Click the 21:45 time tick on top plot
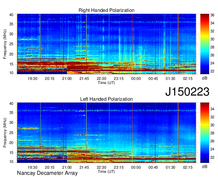The width and height of the screenshot is (218, 177). [84, 79]
